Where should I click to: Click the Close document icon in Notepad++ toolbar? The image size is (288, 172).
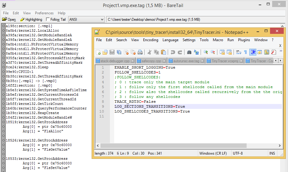coord(126,52)
